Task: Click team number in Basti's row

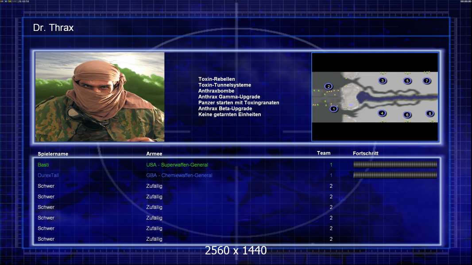Action: click(331, 165)
